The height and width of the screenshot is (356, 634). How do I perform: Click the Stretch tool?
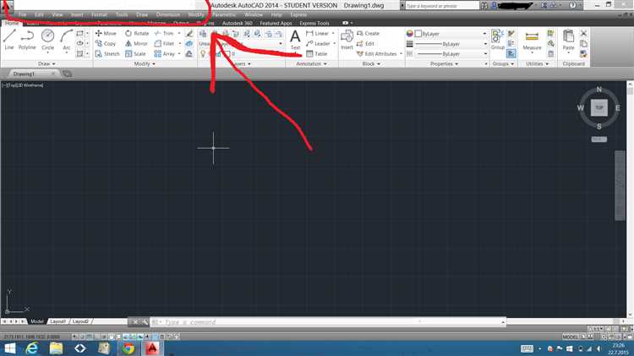tap(107, 53)
